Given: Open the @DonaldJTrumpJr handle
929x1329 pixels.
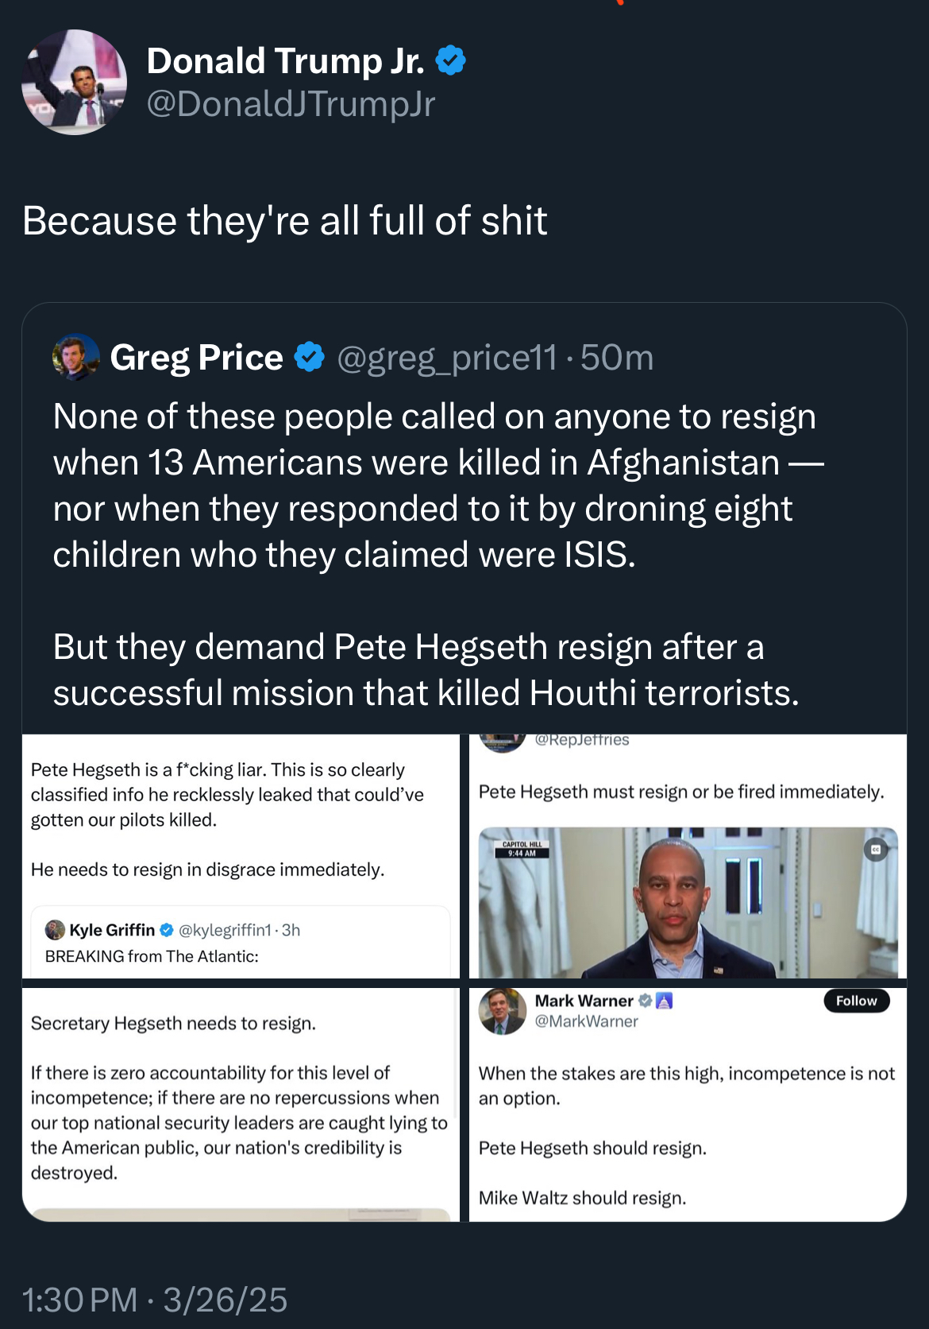Looking at the screenshot, I should tap(291, 103).
